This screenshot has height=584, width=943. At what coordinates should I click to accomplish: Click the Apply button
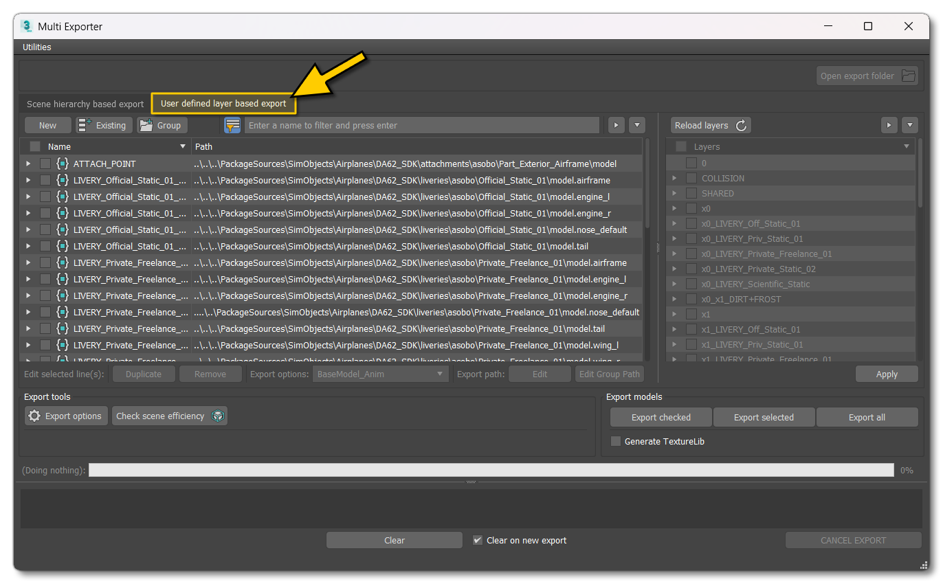click(x=887, y=374)
